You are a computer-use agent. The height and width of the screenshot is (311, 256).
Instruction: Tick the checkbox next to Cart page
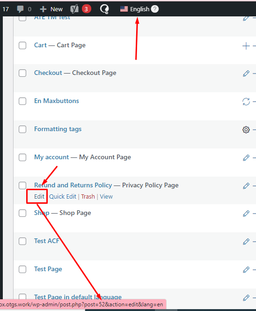click(22, 45)
